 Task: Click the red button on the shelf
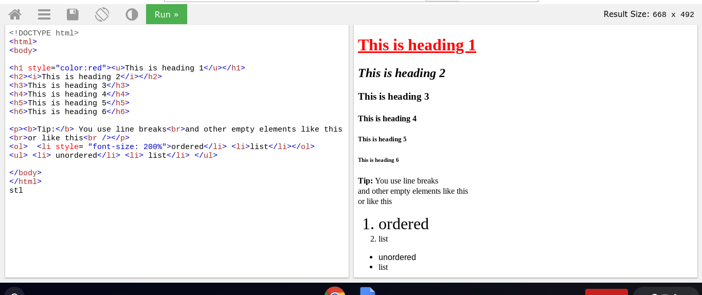(606, 291)
